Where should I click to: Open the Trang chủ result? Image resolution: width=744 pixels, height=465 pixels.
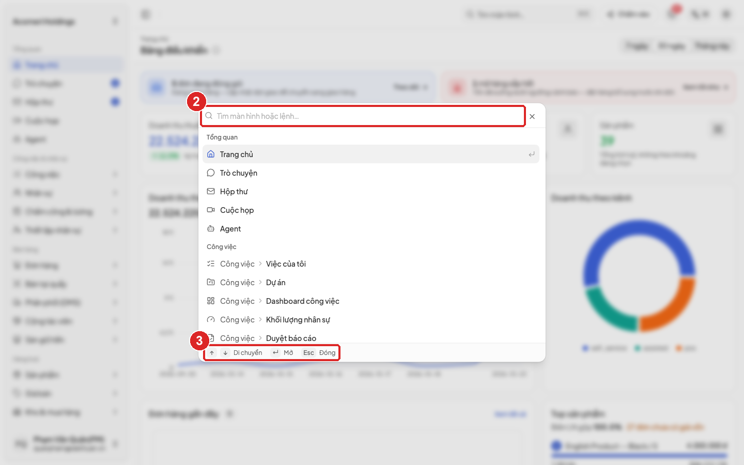371,154
